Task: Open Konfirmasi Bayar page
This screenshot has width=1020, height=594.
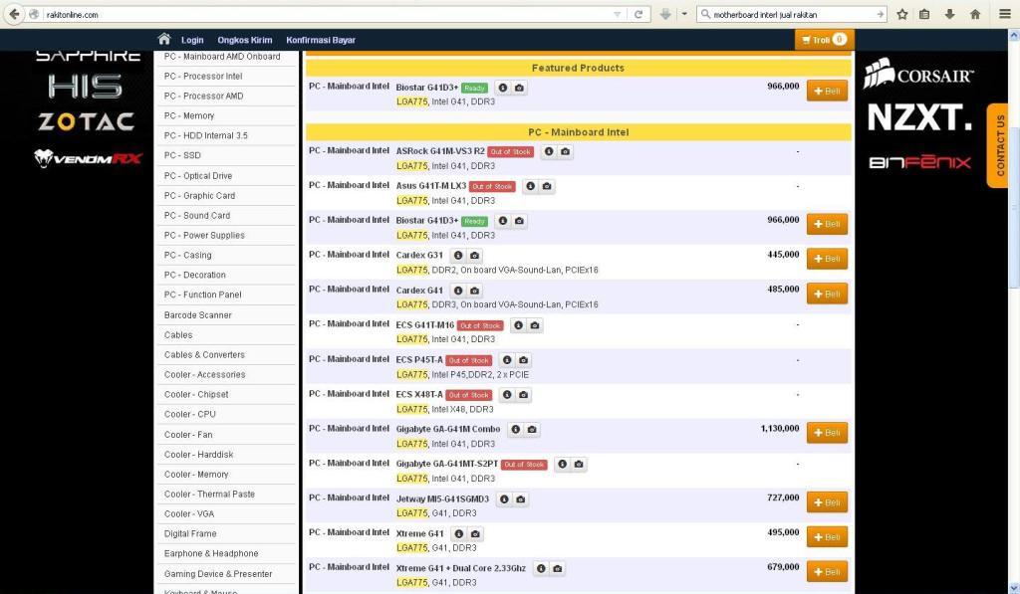Action: [321, 40]
